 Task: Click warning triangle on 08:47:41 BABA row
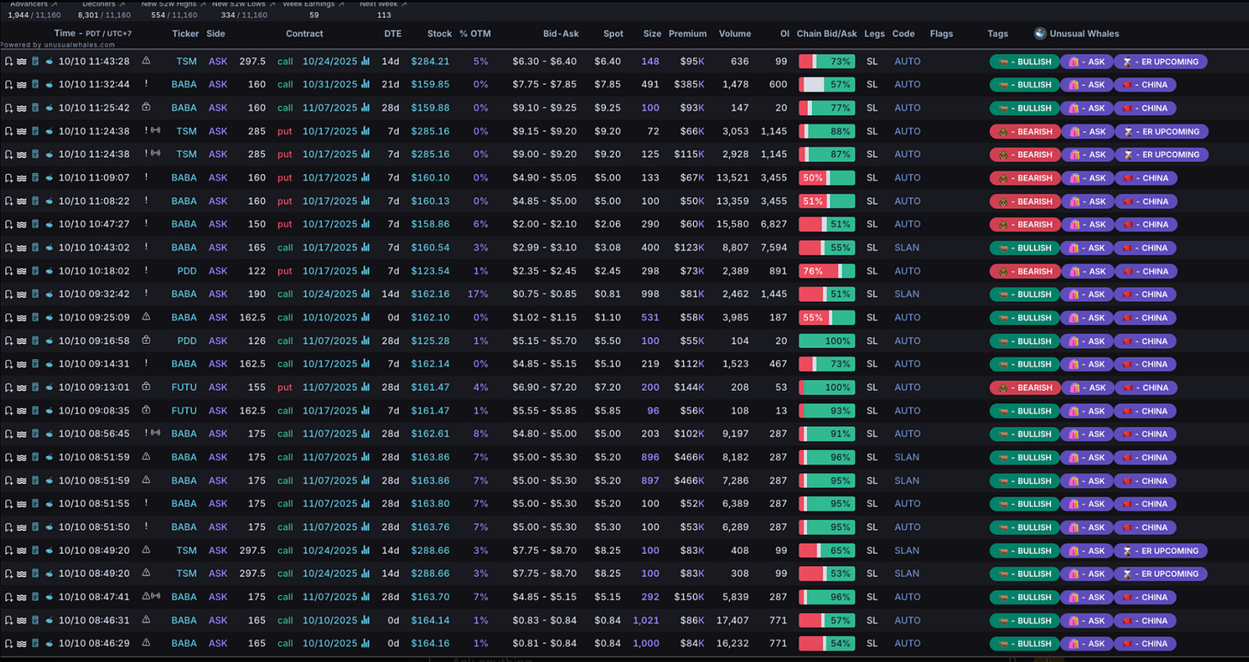pos(145,597)
